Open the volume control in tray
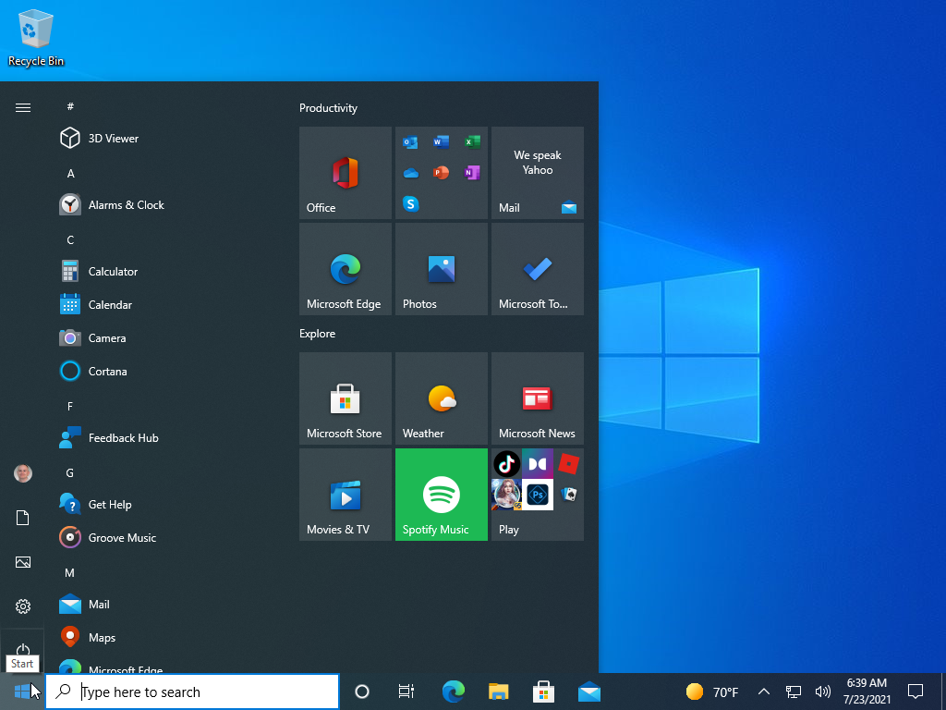The width and height of the screenshot is (946, 710). 822,692
